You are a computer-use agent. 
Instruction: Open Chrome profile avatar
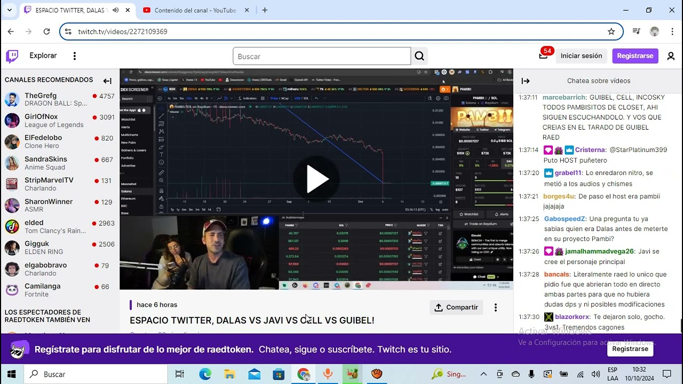[x=654, y=31]
